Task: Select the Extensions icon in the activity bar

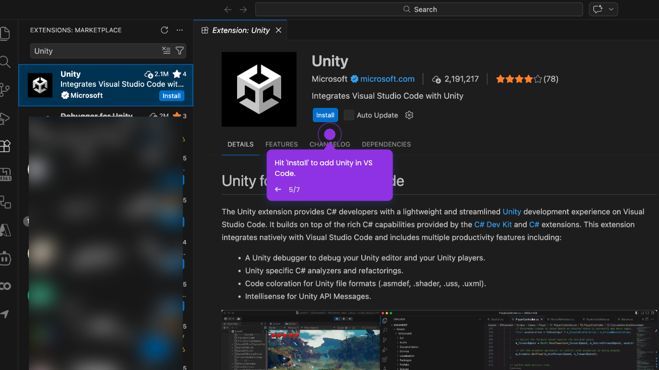Action: point(5,146)
